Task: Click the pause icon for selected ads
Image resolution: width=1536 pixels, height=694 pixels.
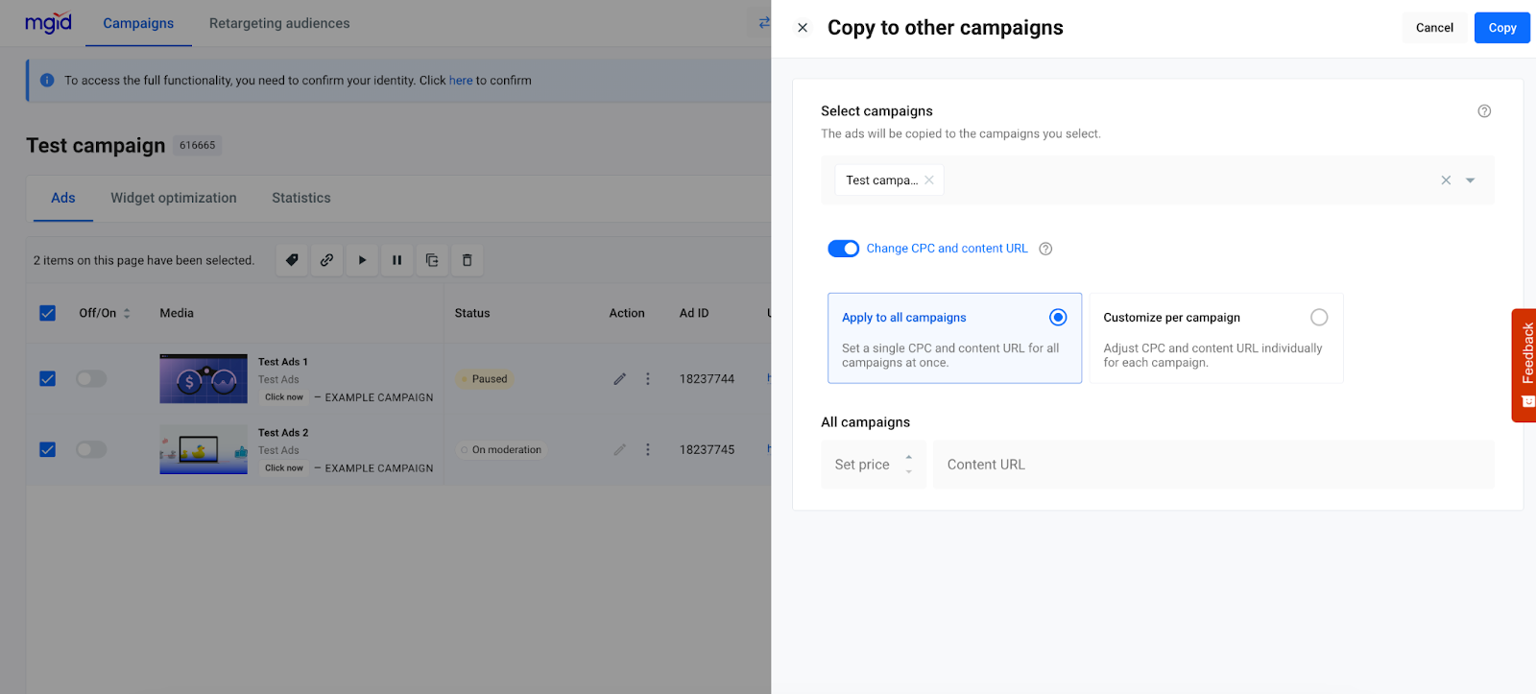Action: 396,260
